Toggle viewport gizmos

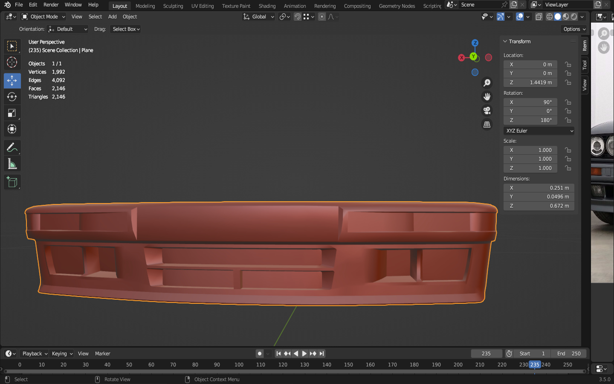tap(501, 17)
